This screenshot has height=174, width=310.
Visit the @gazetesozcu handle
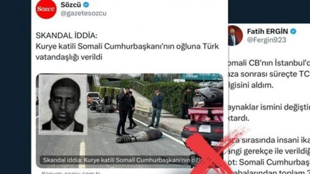(83, 13)
